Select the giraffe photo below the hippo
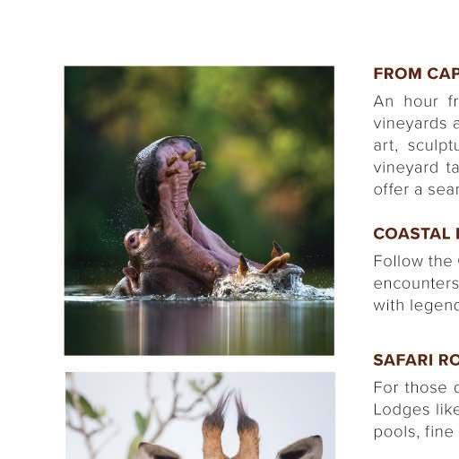Screen dimensions: 459x459 click(x=200, y=415)
